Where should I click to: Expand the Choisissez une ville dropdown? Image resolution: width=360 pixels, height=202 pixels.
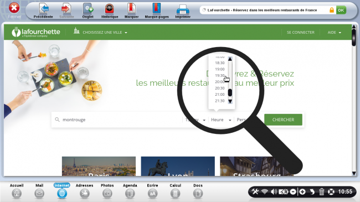tap(101, 32)
